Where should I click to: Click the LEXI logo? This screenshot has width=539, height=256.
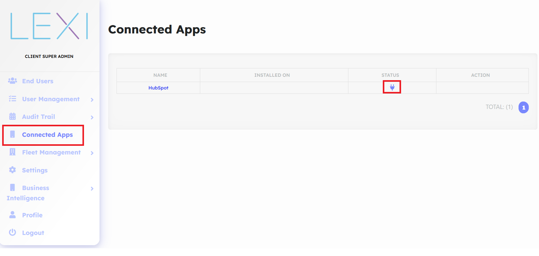pos(49,26)
